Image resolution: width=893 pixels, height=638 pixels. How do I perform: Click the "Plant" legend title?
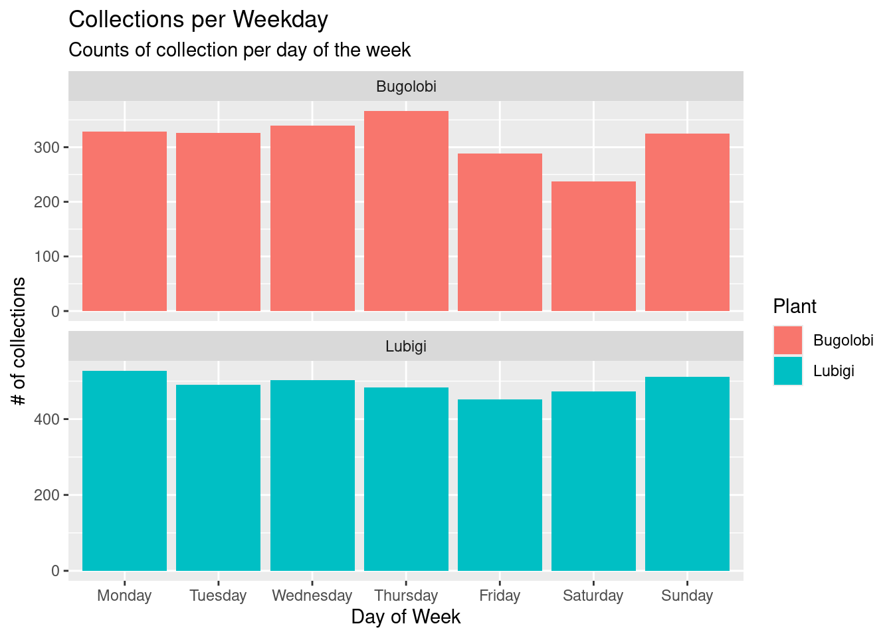[x=795, y=306]
